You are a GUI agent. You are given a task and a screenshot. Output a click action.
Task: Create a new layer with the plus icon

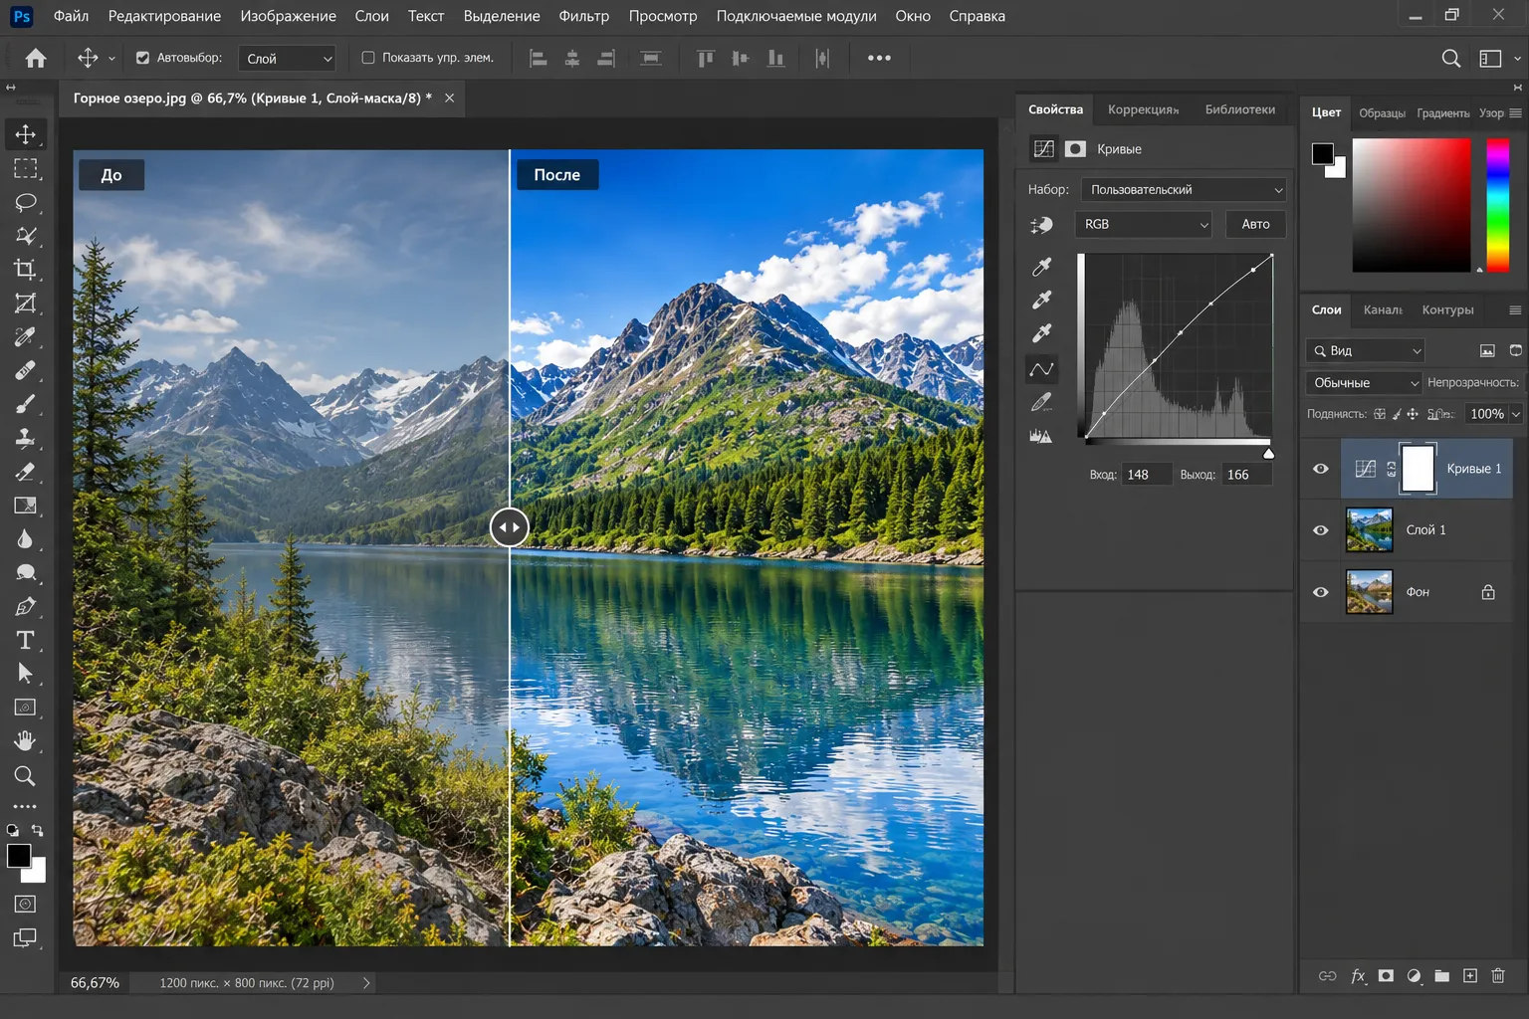point(1470,976)
